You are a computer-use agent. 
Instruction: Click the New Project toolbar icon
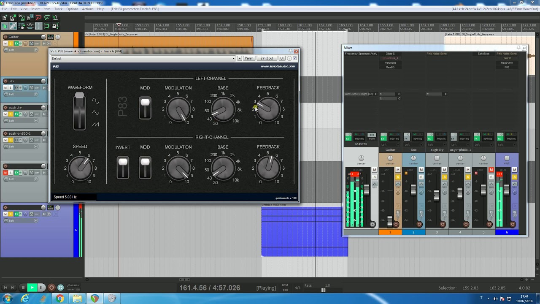tap(5, 18)
